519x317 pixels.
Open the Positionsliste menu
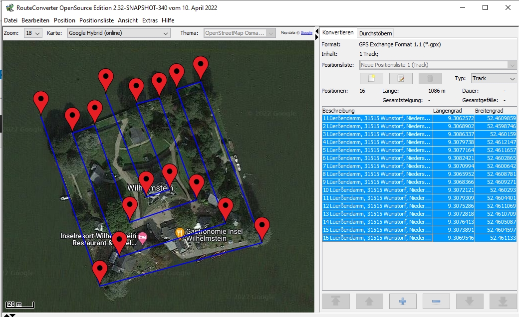[97, 20]
